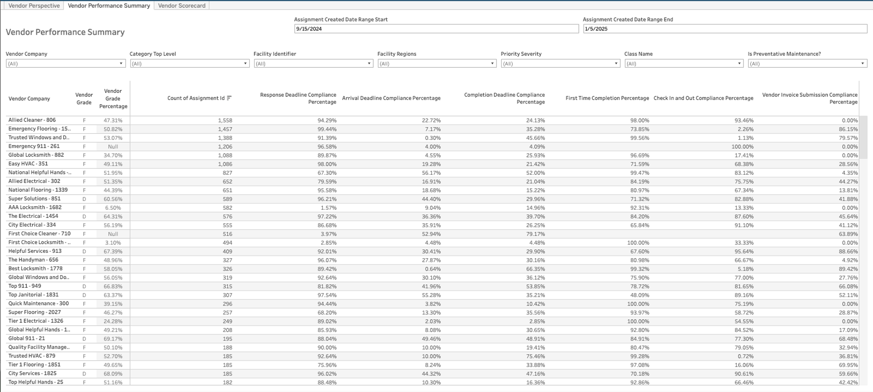873x392 pixels.
Task: Click First Time Completion Percentage header
Action: click(607, 98)
